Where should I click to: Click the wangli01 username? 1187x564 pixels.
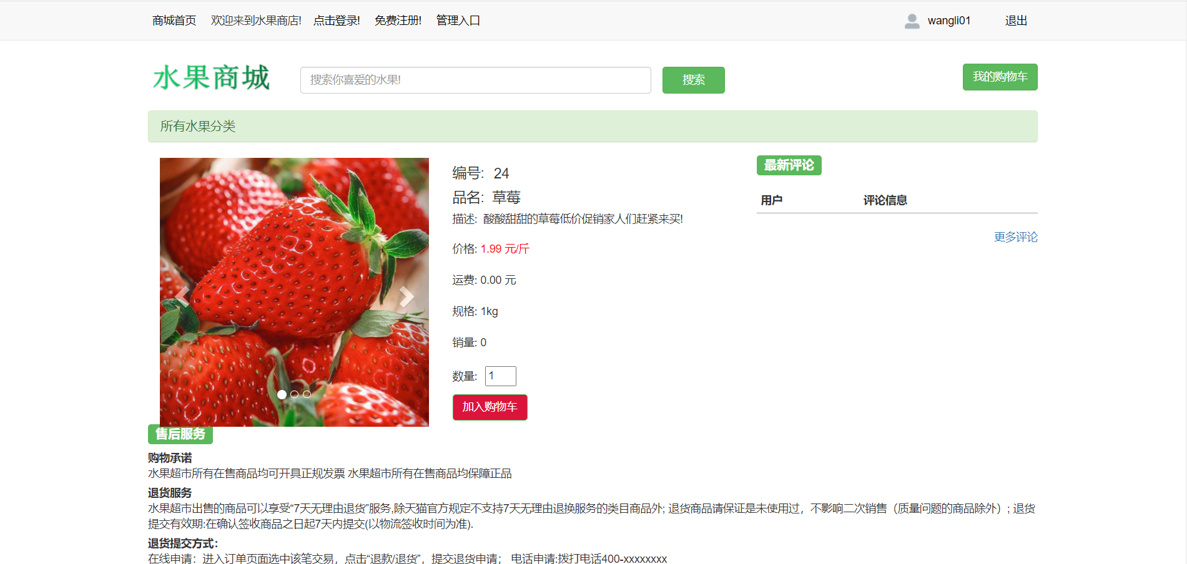[949, 21]
